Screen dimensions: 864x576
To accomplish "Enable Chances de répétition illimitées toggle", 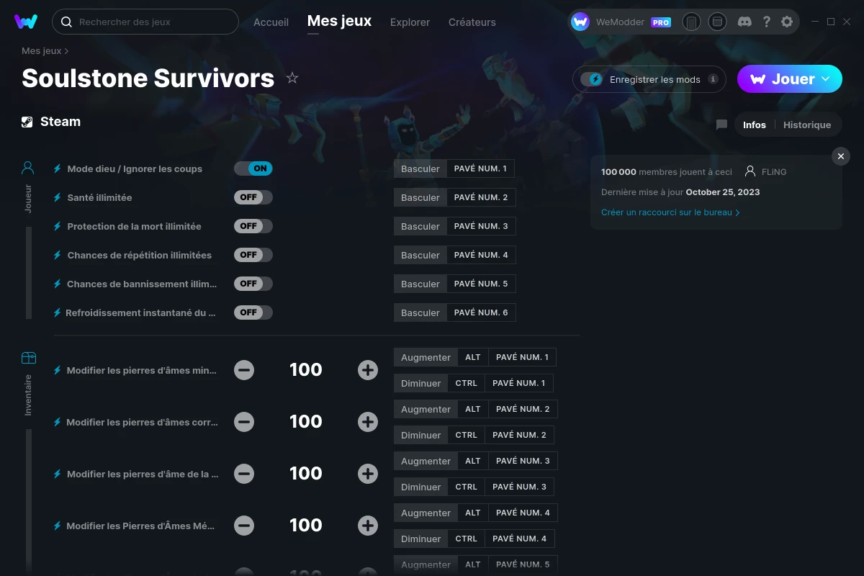I will click(253, 255).
